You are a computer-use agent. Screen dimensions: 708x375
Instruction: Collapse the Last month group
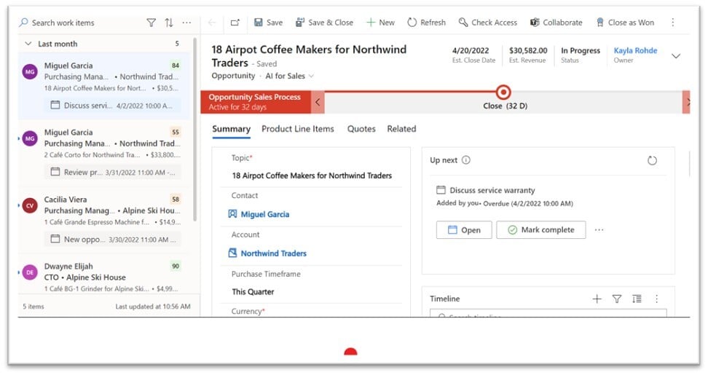pyautogui.click(x=28, y=44)
